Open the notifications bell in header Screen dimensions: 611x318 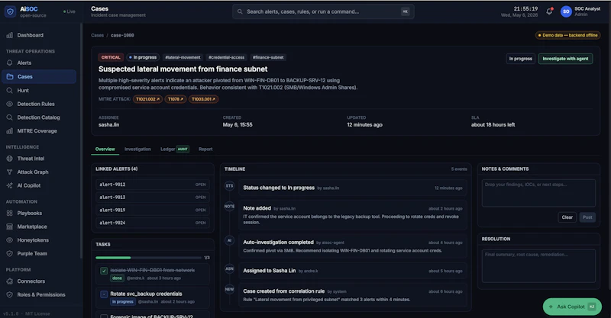(x=549, y=11)
